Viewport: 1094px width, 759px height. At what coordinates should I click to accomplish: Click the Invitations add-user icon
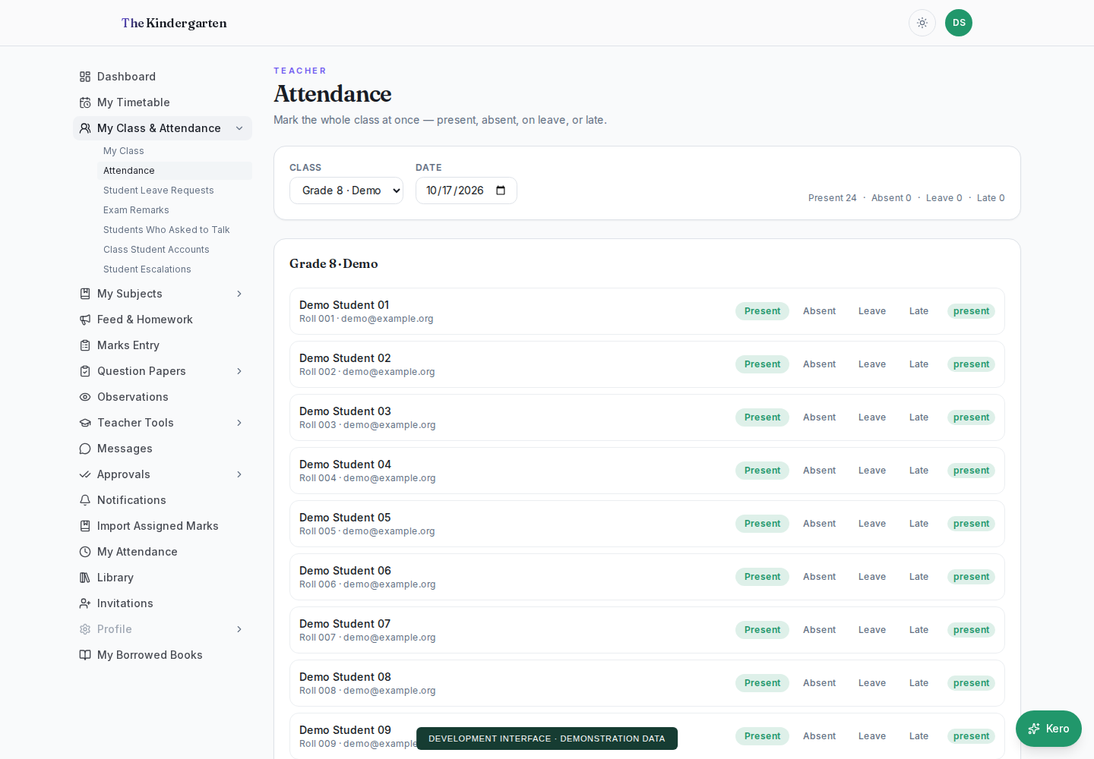[x=85, y=603]
